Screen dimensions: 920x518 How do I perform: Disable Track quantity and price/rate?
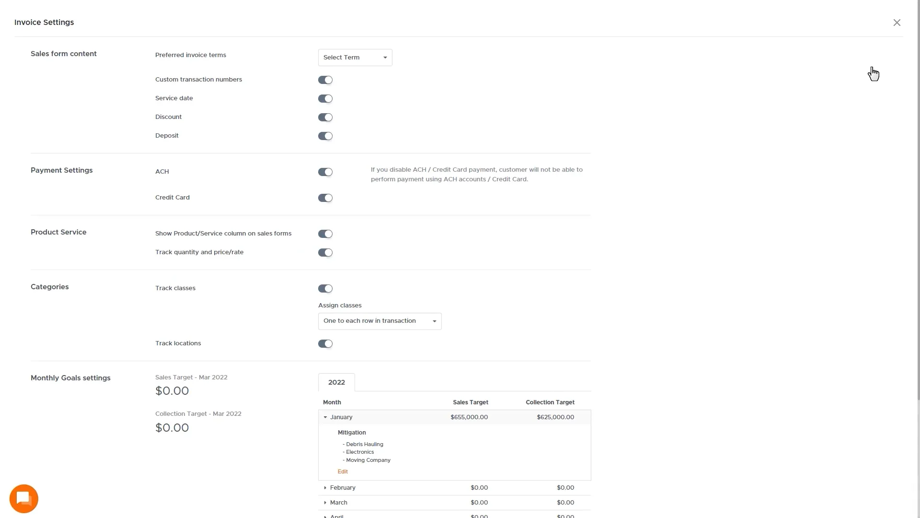point(325,252)
